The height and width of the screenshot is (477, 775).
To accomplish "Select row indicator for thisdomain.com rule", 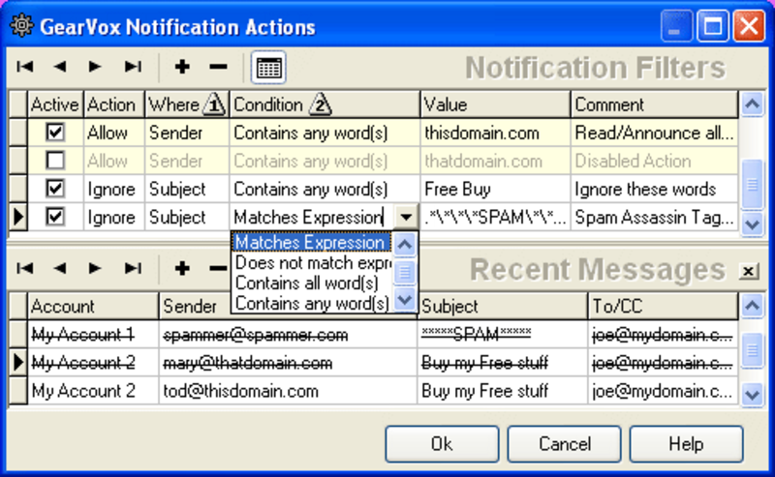I will click(x=17, y=133).
